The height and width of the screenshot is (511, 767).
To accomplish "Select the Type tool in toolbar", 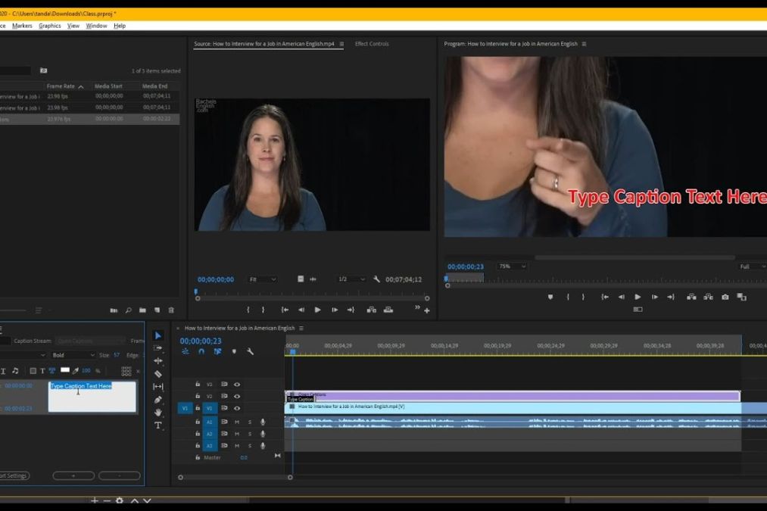I will (158, 425).
